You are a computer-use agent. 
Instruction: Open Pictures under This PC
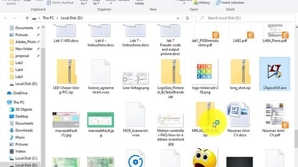click(x=21, y=144)
